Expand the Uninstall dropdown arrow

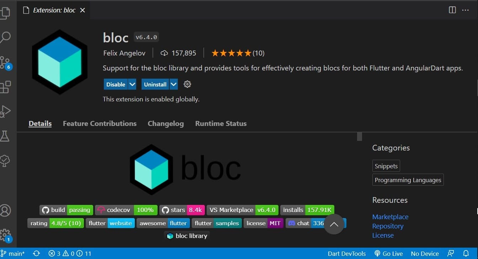pyautogui.click(x=174, y=84)
